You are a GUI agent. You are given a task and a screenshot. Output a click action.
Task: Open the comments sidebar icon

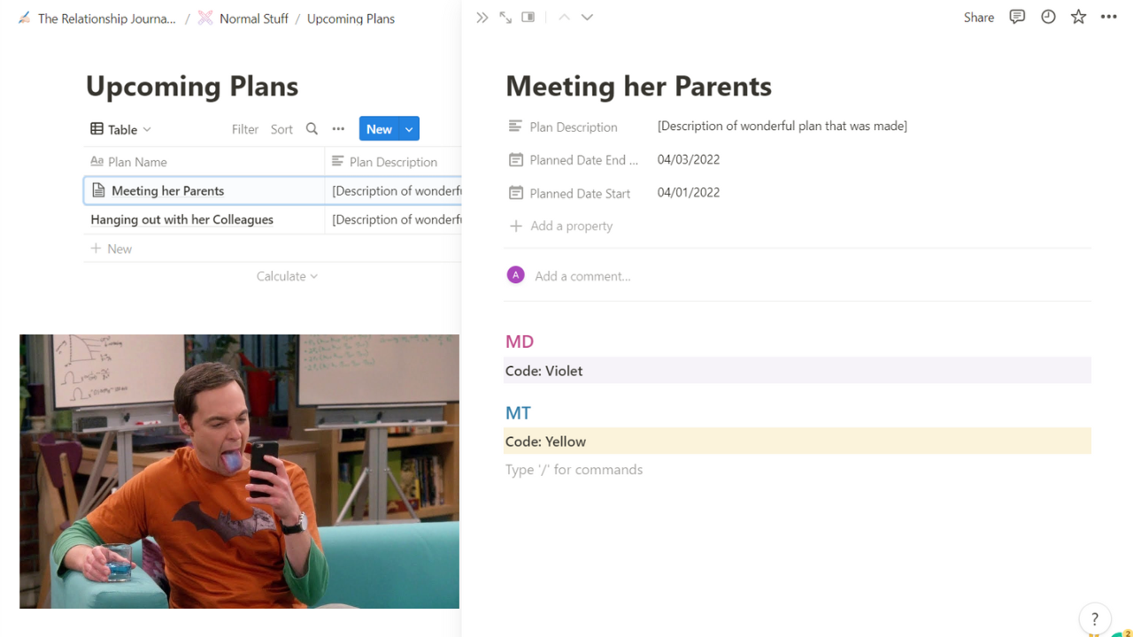[x=1017, y=17]
